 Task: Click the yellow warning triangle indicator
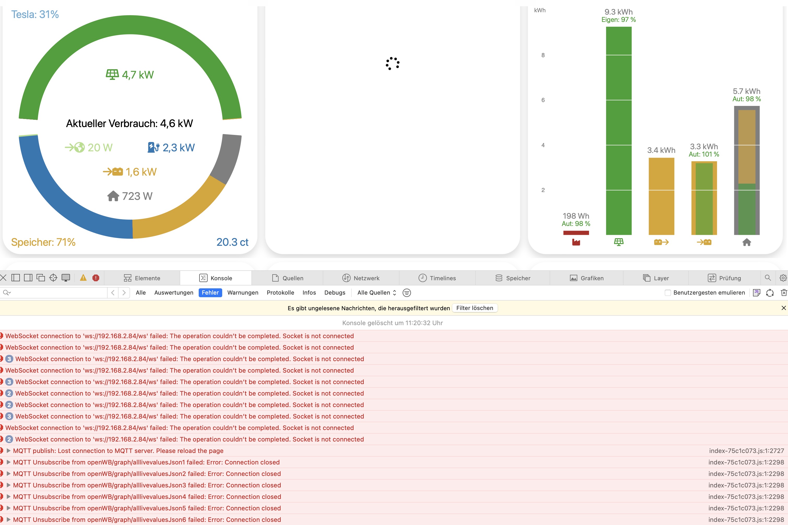(83, 278)
